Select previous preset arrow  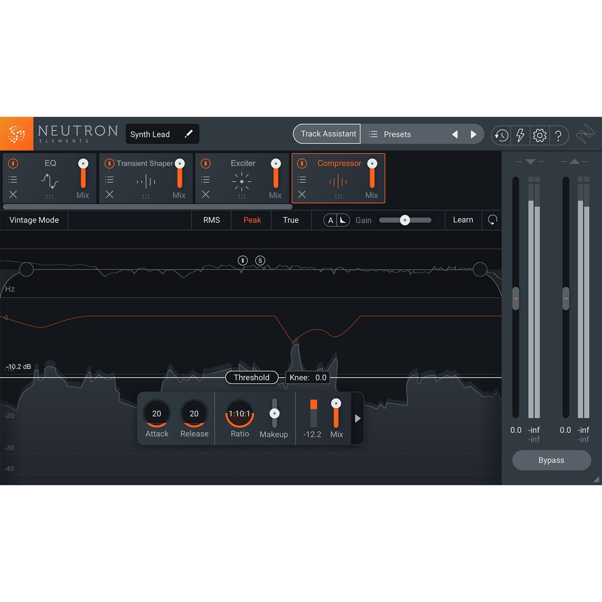coord(455,134)
